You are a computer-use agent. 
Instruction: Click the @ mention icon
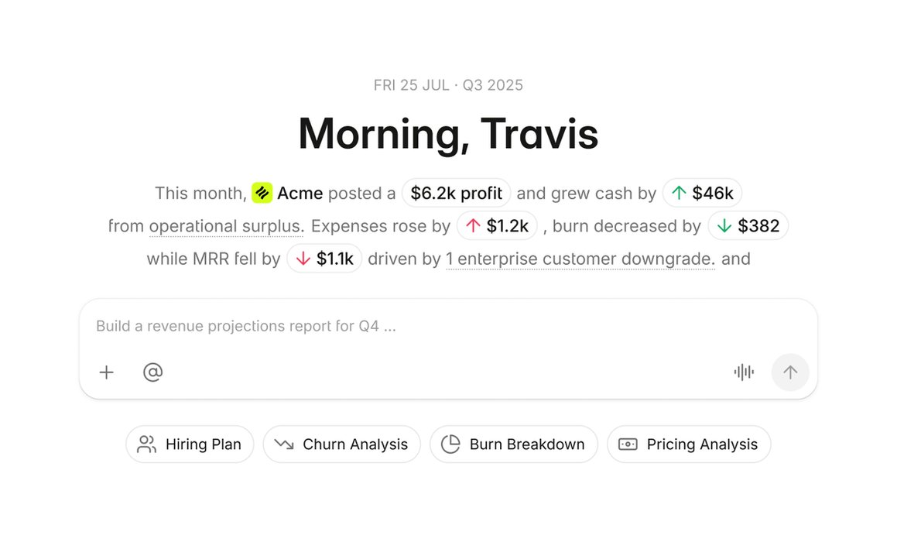(152, 372)
